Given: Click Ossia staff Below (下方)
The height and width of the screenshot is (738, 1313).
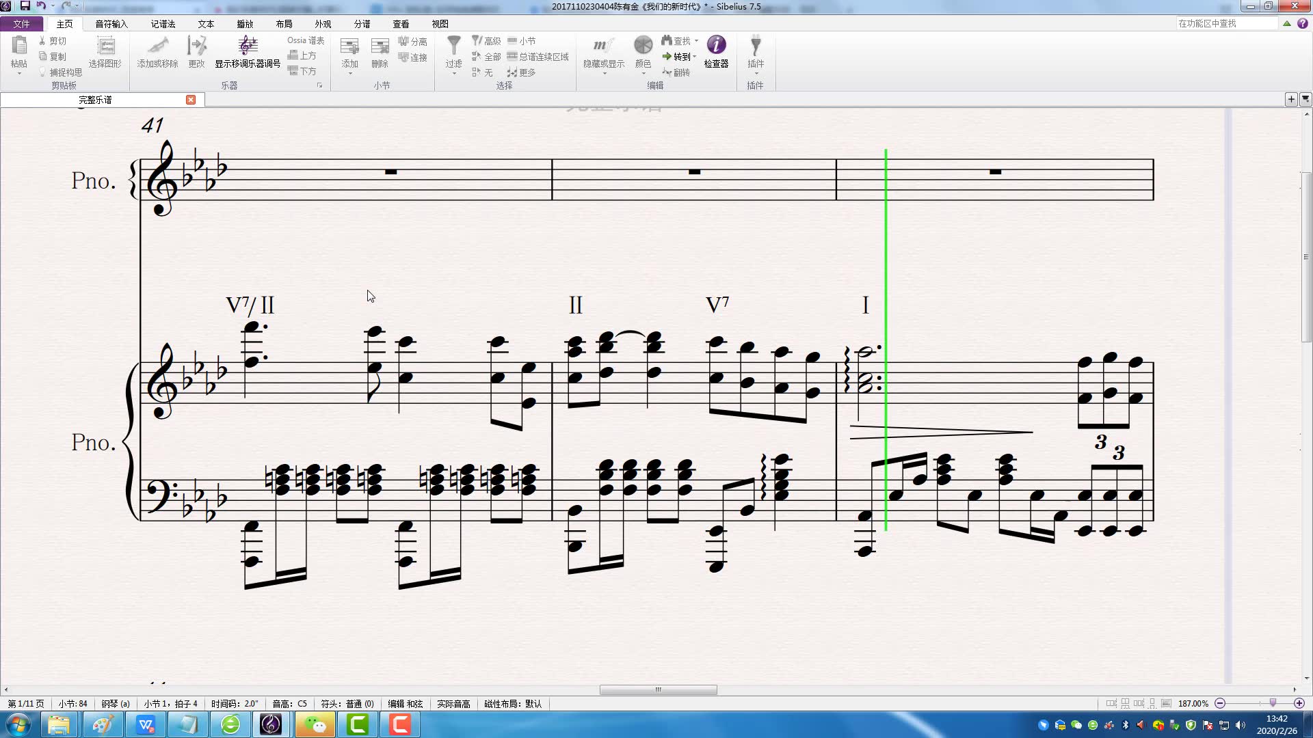Looking at the screenshot, I should click(x=302, y=71).
